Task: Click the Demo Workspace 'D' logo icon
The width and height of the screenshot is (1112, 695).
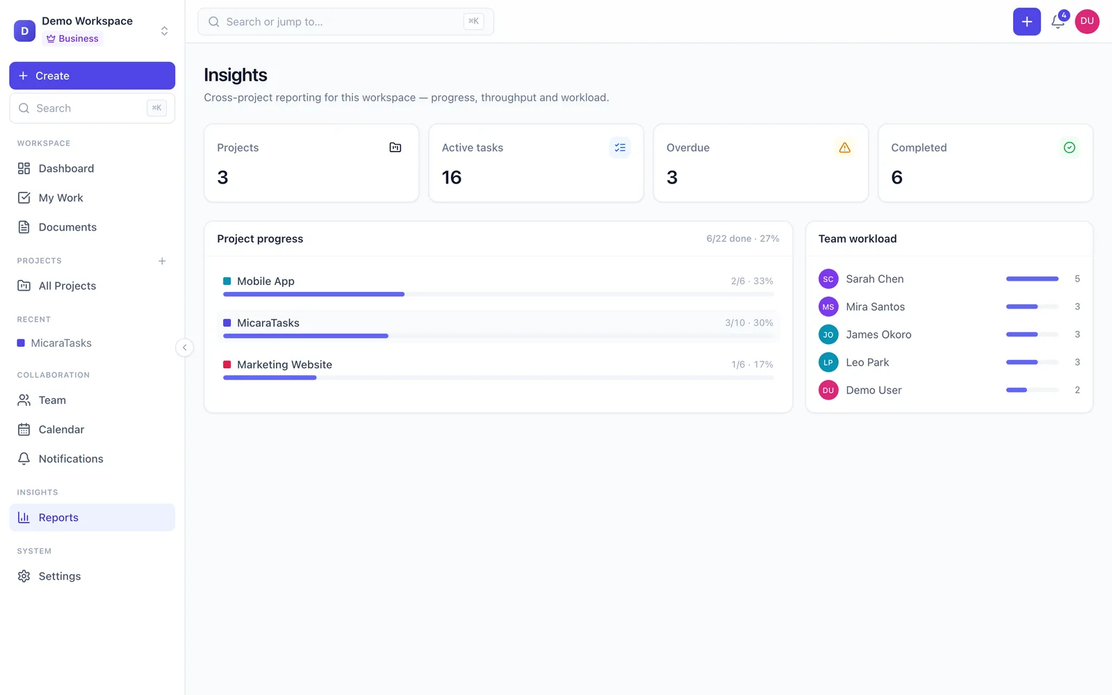Action: tap(24, 31)
